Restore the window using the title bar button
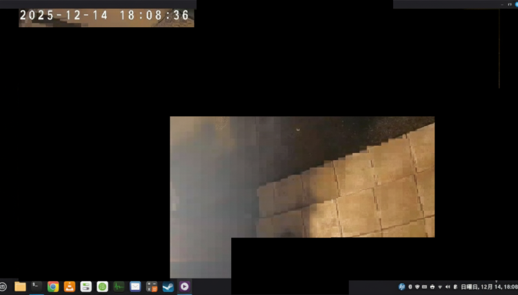Image resolution: width=518 pixels, height=295 pixels. coord(509,4)
